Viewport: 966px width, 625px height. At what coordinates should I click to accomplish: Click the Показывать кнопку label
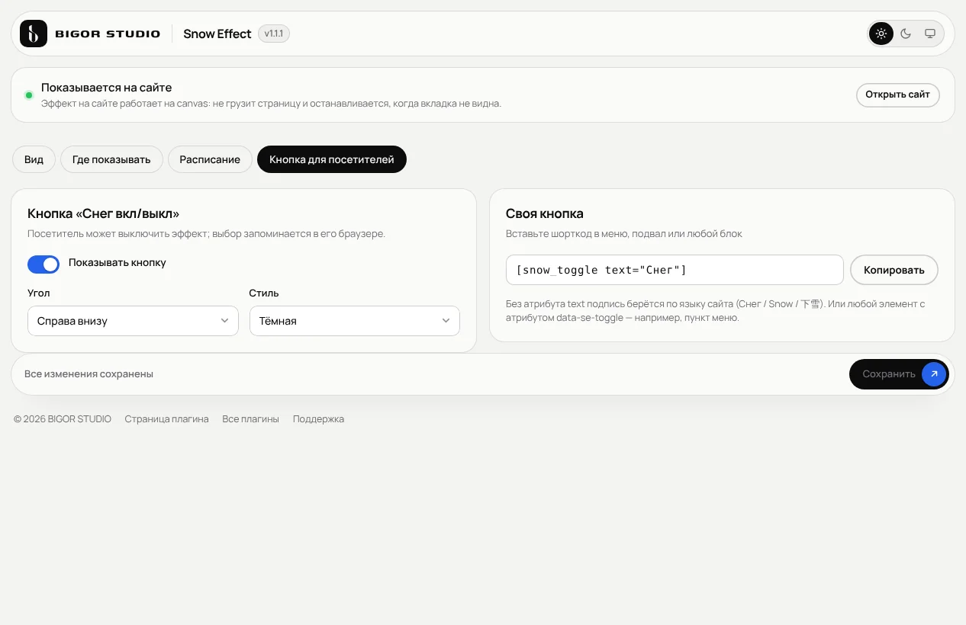pyautogui.click(x=118, y=263)
